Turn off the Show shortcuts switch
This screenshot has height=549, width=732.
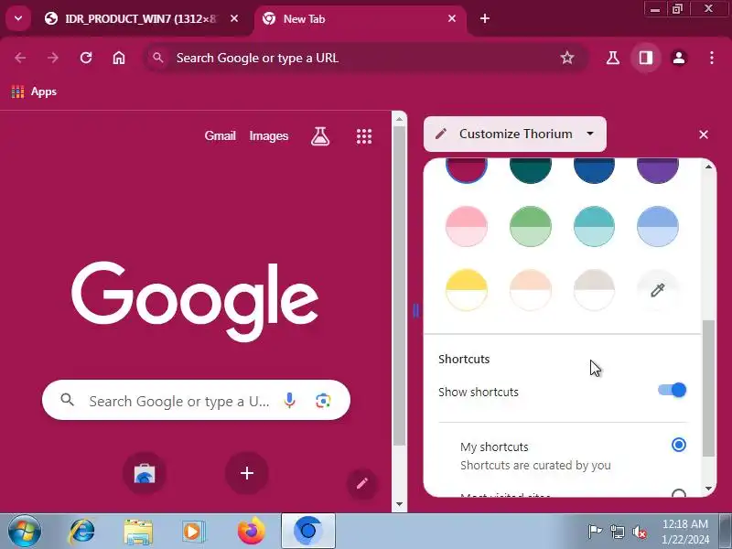click(673, 390)
